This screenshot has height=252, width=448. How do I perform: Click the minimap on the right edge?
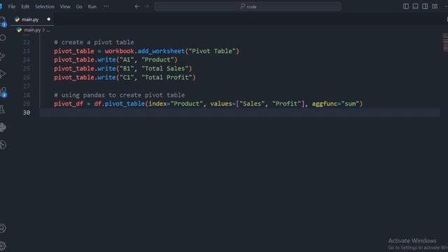(445, 42)
